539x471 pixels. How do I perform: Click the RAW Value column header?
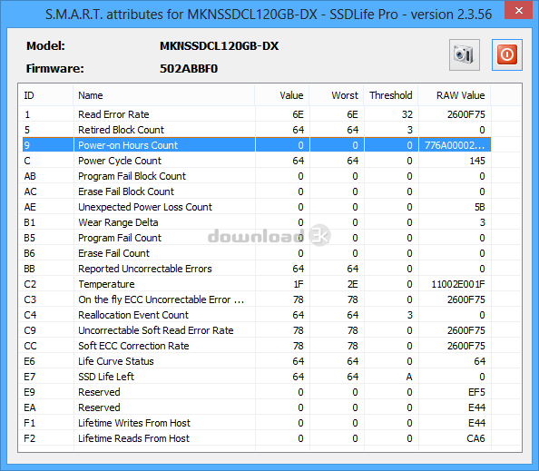(455, 95)
